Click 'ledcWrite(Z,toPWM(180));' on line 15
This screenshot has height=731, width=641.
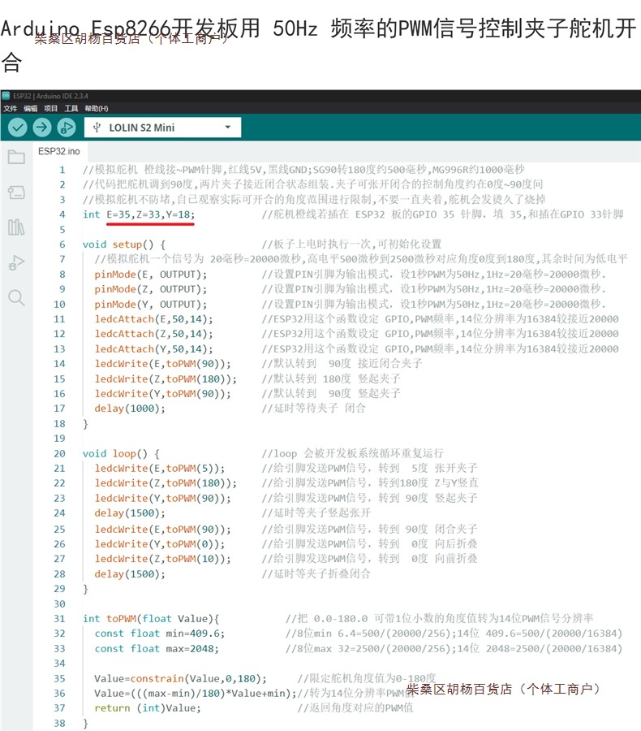pos(166,378)
